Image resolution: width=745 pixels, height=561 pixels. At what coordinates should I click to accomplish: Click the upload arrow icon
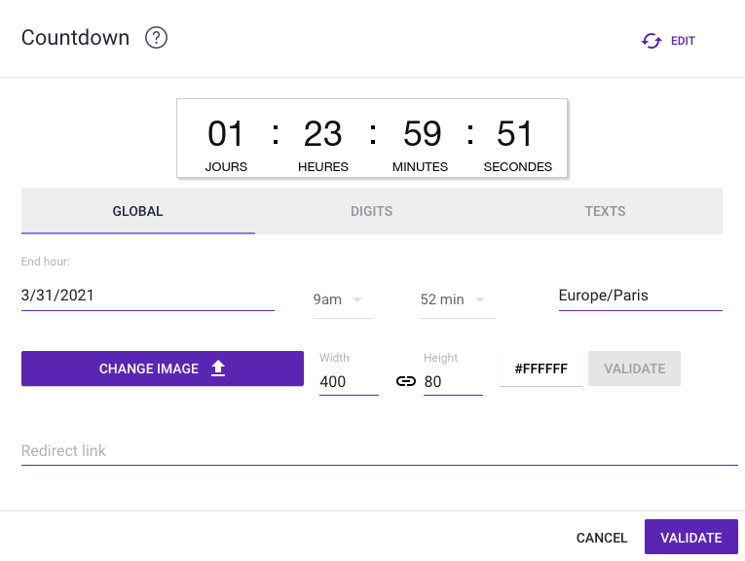coord(218,368)
